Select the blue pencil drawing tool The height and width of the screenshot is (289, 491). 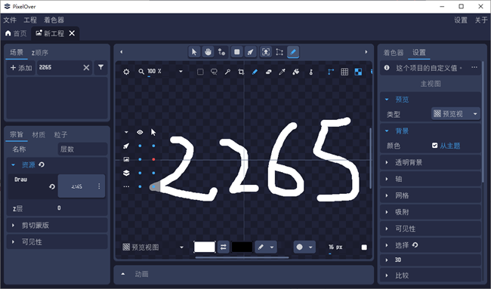(255, 72)
